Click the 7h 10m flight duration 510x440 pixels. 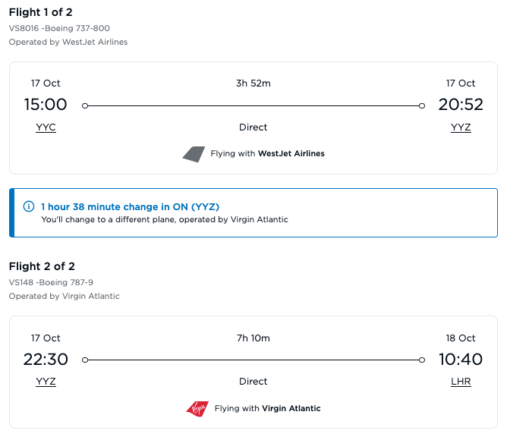253,338
